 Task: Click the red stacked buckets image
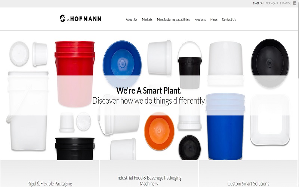75,73
